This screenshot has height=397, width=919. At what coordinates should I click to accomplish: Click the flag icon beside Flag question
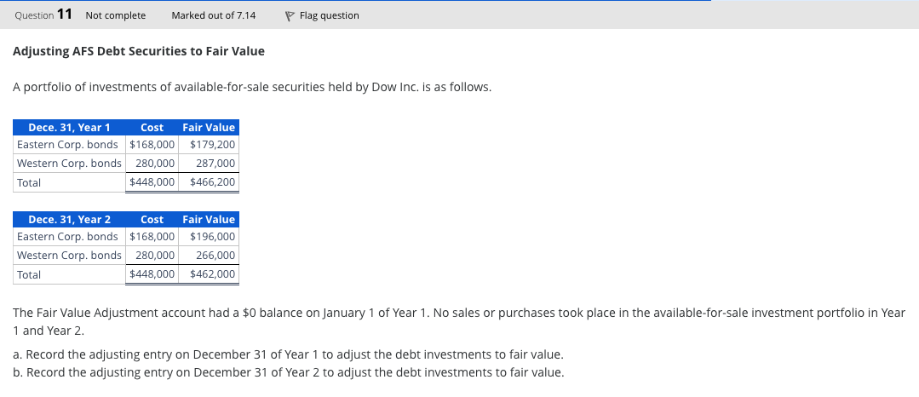point(290,15)
